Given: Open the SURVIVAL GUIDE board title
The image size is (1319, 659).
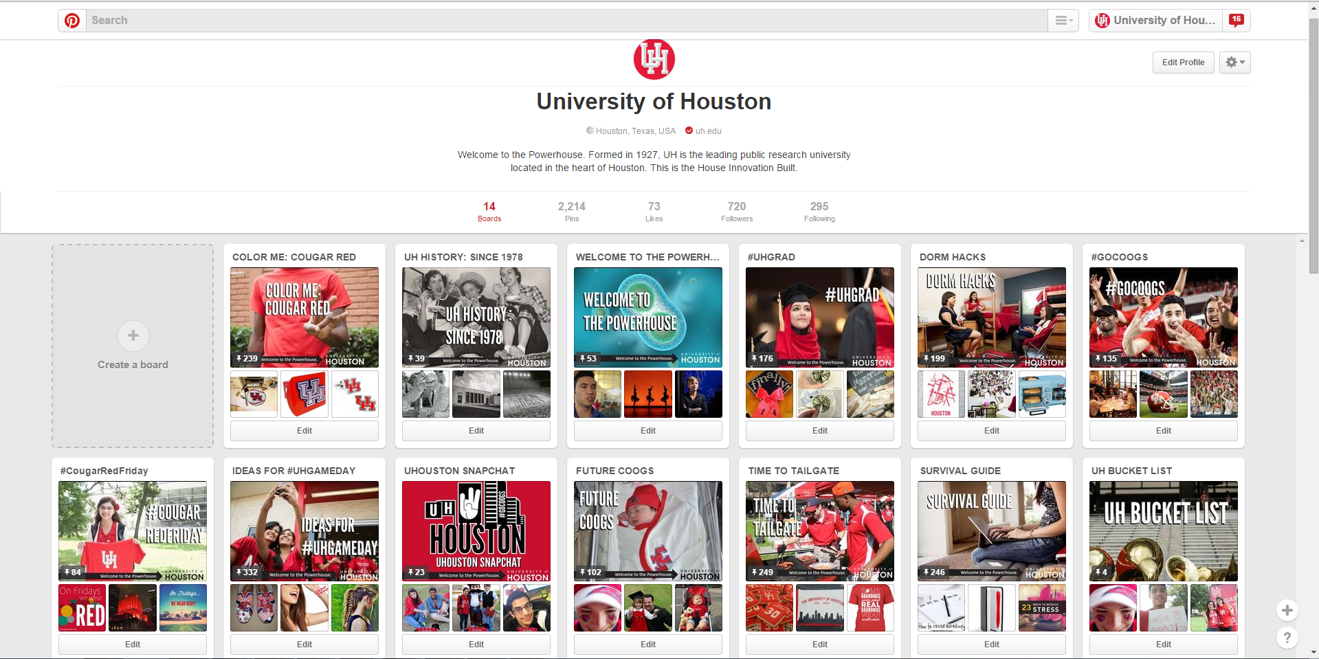Looking at the screenshot, I should 960,471.
